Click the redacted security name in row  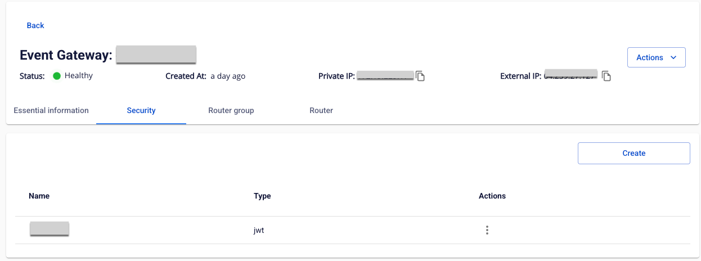[50, 228]
